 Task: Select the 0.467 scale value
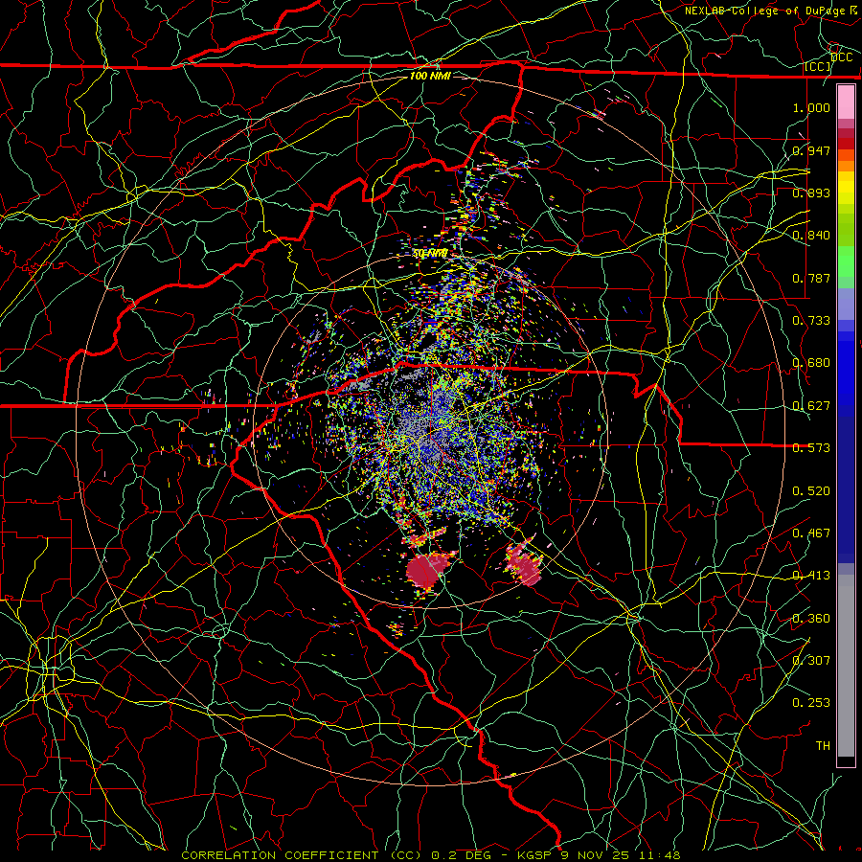click(x=811, y=533)
